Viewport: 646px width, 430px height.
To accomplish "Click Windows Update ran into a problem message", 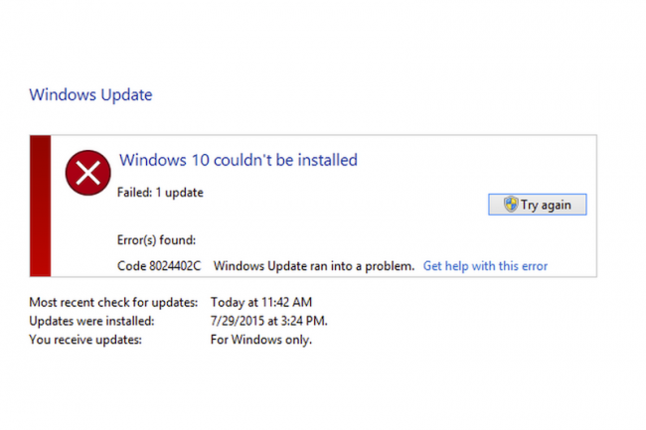I will coord(314,266).
